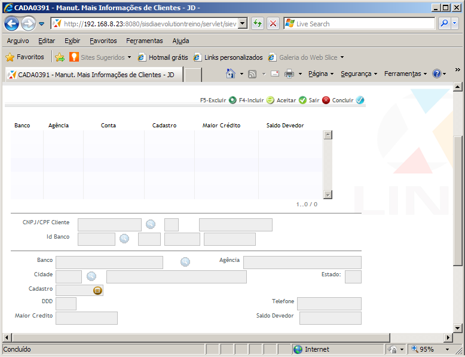This screenshot has height=357, width=465.
Task: Expand the address bar dropdown
Action: [x=243, y=23]
